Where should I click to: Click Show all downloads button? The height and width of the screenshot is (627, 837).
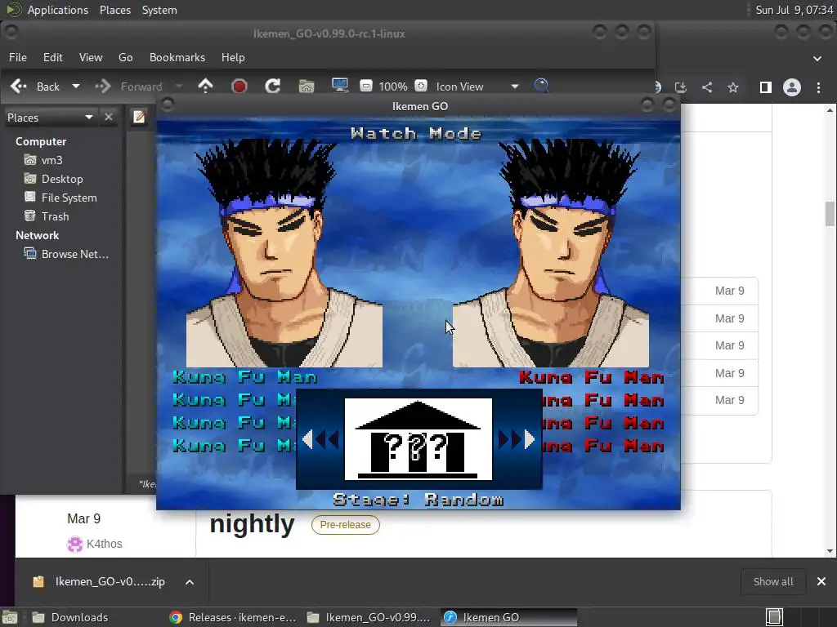coord(773,581)
